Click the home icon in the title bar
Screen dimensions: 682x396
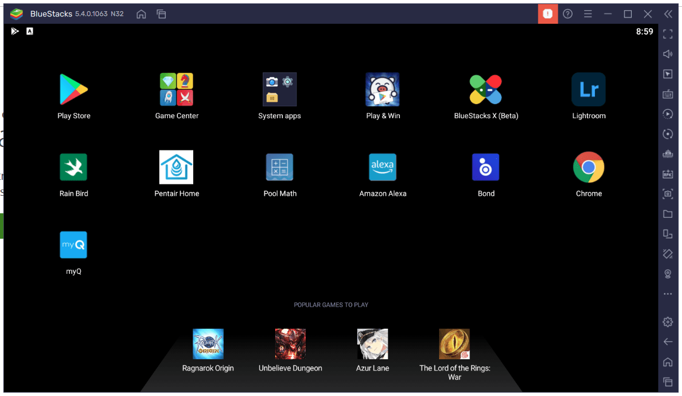(142, 14)
